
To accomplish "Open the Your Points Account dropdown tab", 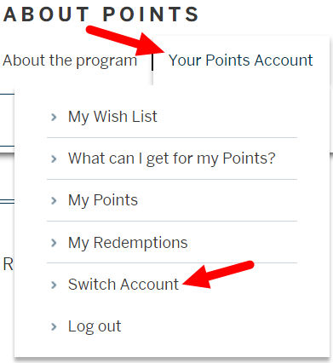I will [x=241, y=60].
